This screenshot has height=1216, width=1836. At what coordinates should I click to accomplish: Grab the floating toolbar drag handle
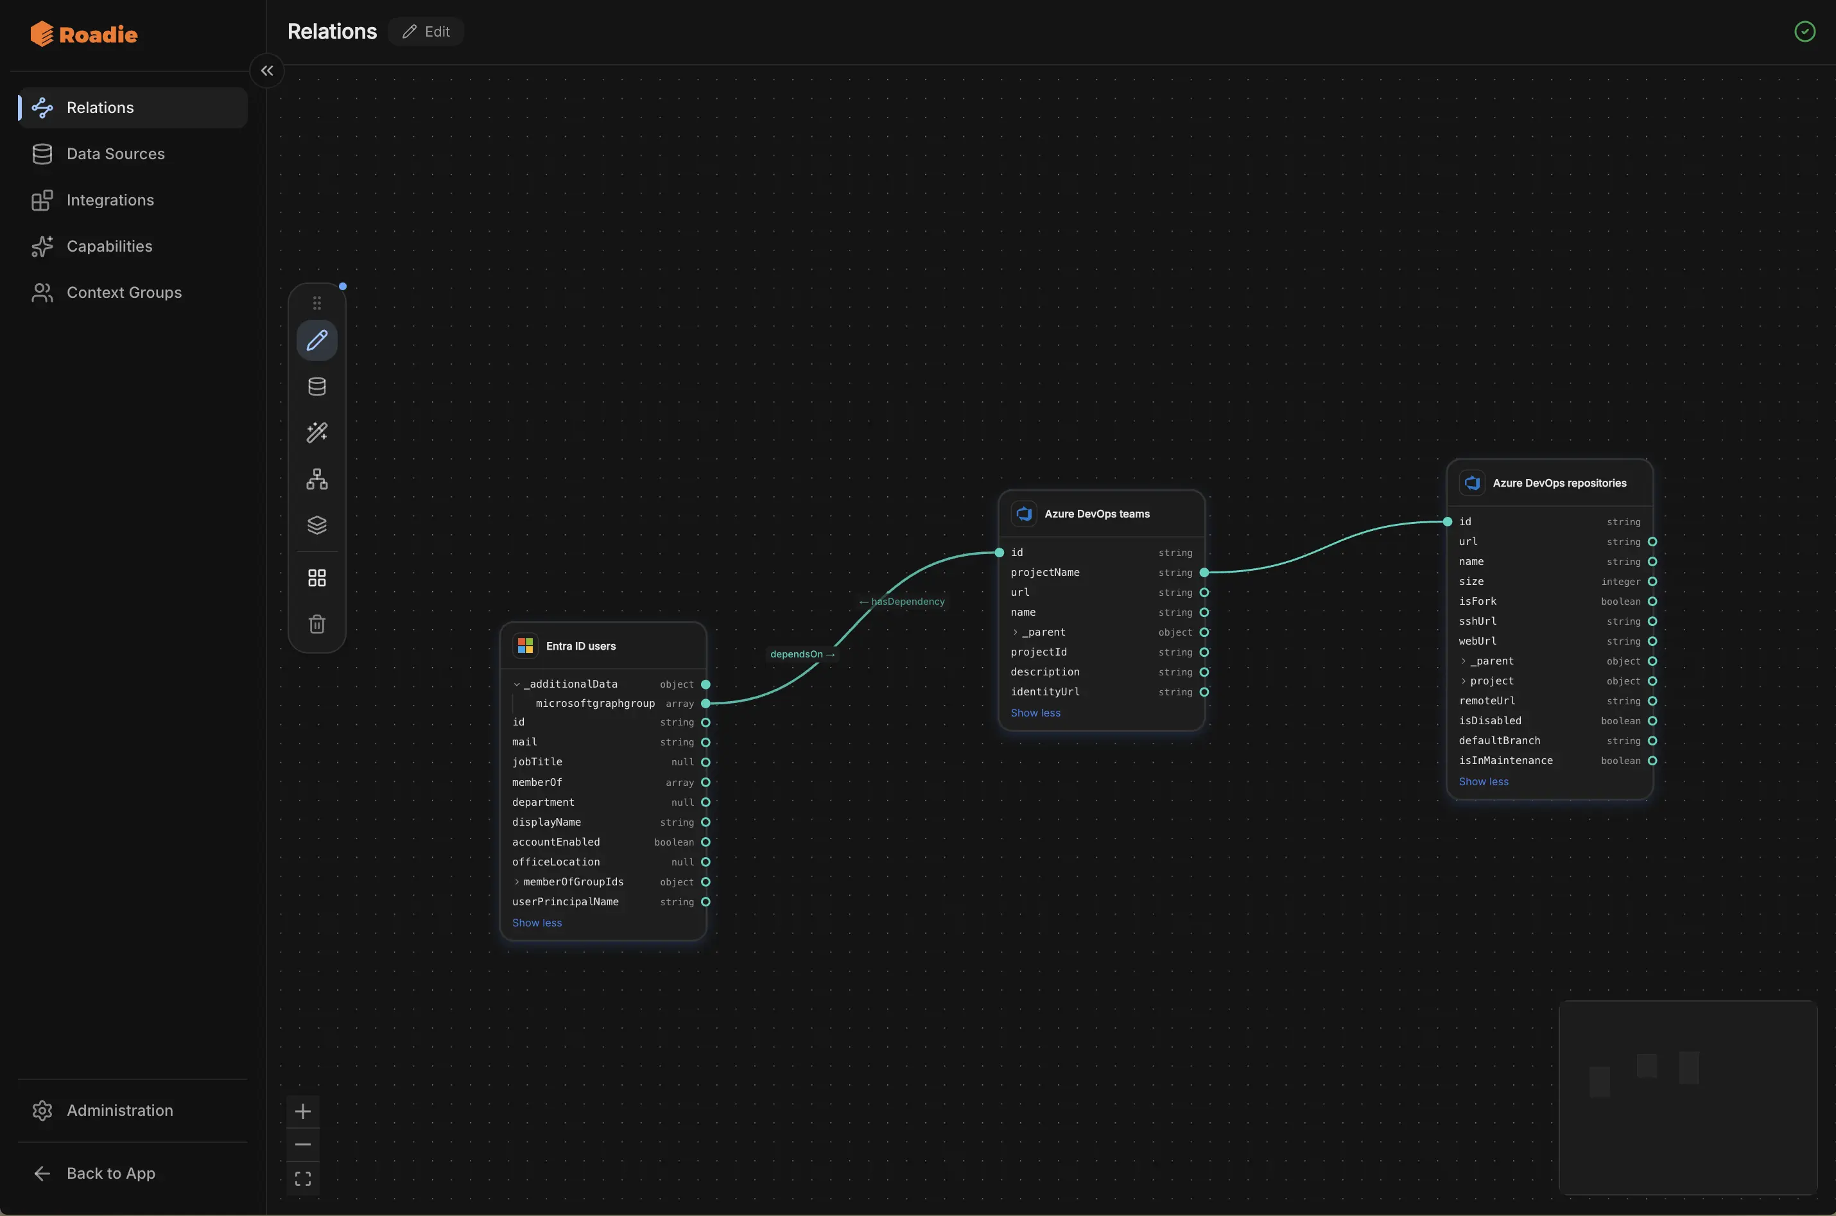[317, 302]
